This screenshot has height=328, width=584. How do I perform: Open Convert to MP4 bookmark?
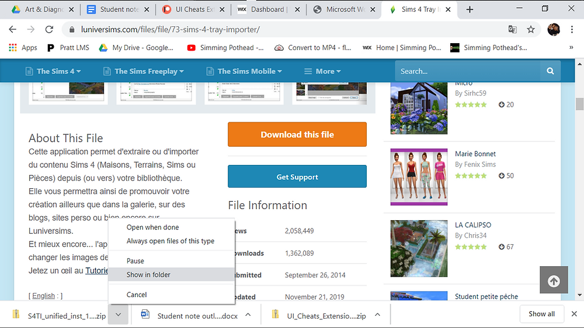click(x=313, y=48)
